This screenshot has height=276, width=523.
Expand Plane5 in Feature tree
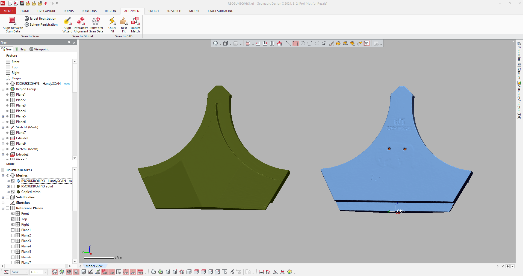3,116
